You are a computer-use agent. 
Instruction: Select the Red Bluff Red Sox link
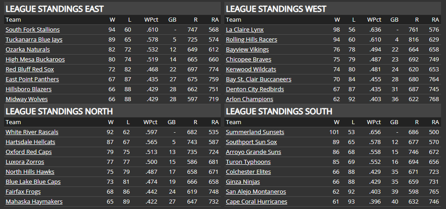[x=29, y=70]
